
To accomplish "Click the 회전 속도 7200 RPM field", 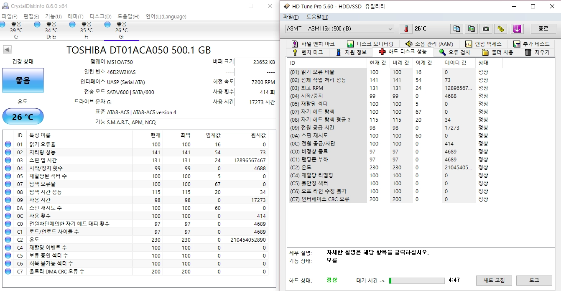I will tap(255, 82).
